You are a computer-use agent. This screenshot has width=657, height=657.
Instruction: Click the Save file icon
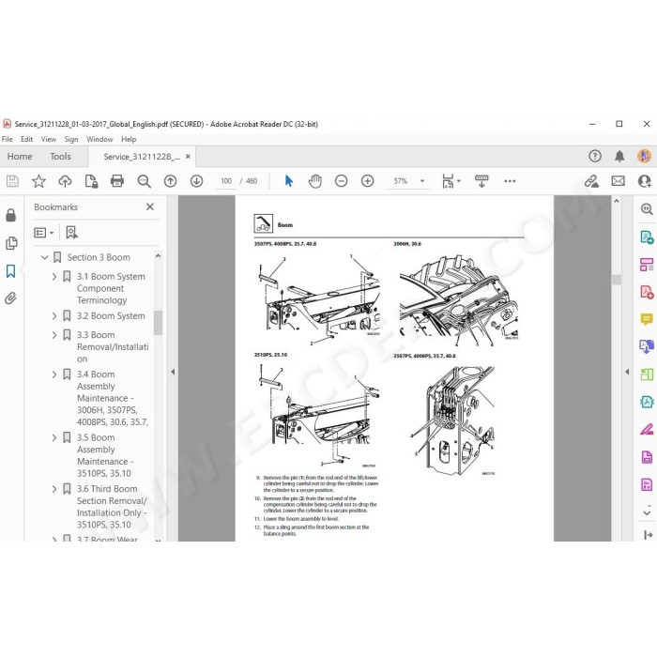[x=12, y=181]
